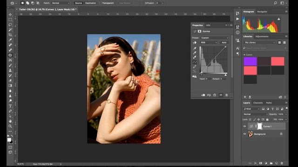This screenshot has width=298, height=167.
Task: Select the Hand tool
Action: pyautogui.click(x=10, y=121)
